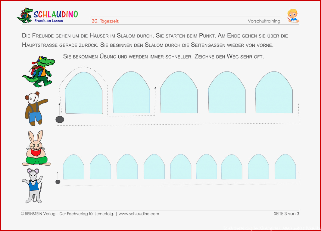321x231 pixels.
Task: Click the blond boy writing icon
Action: (x=293, y=16)
